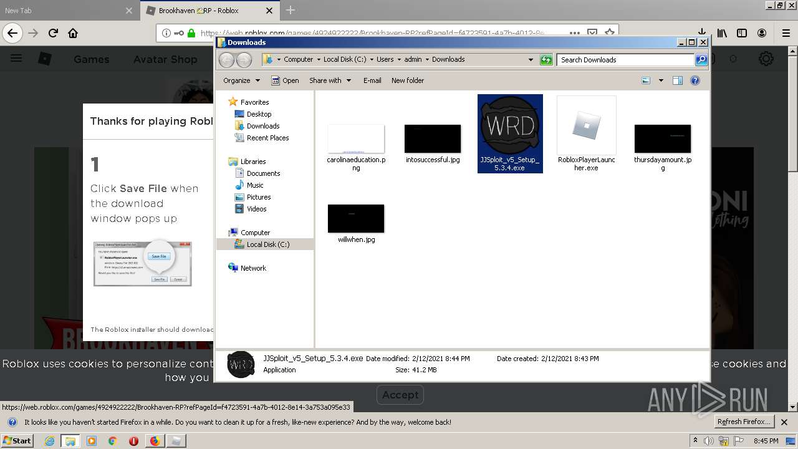798x449 pixels.
Task: Open Internet Explorer from taskbar
Action: coord(49,441)
